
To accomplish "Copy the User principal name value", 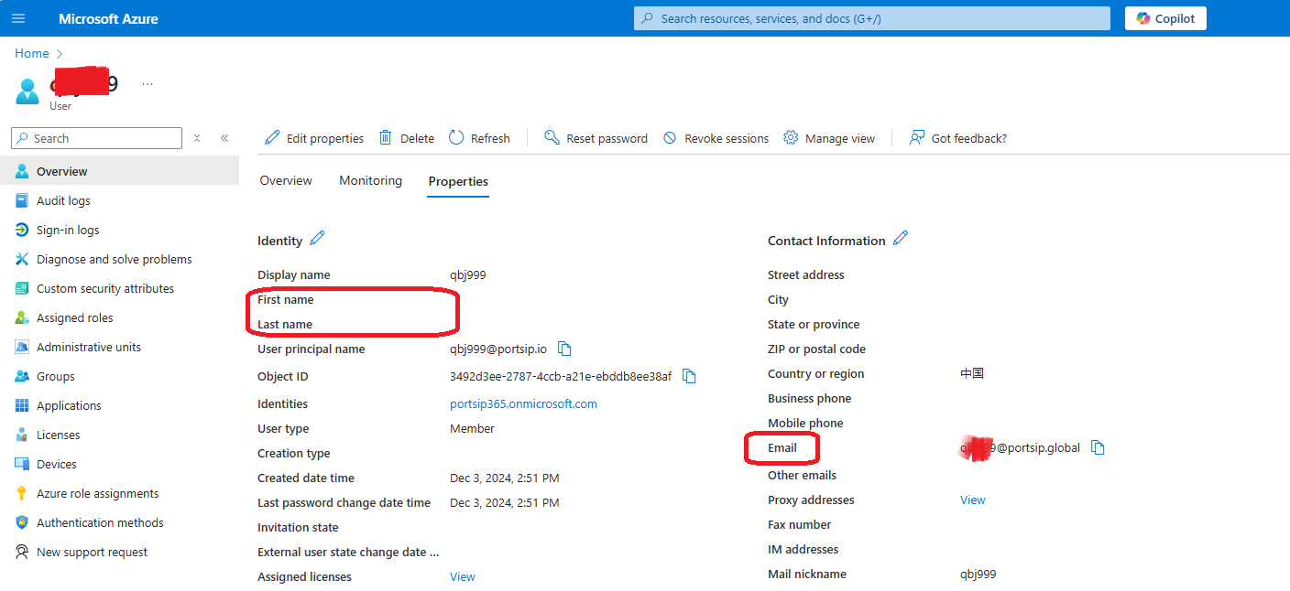I will (x=565, y=349).
